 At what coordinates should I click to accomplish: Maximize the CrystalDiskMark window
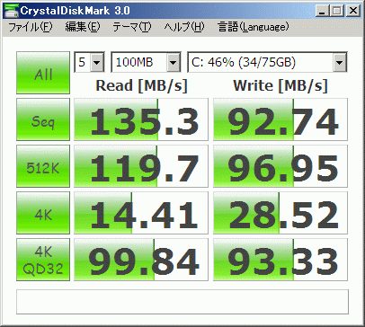pos(337,11)
